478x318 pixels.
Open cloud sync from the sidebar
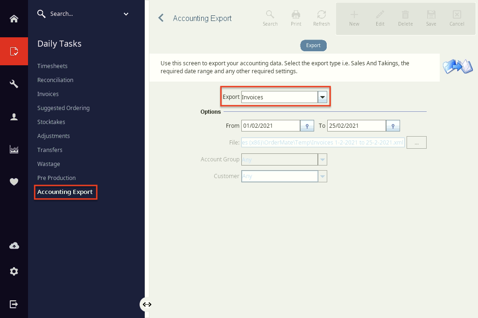tap(14, 245)
